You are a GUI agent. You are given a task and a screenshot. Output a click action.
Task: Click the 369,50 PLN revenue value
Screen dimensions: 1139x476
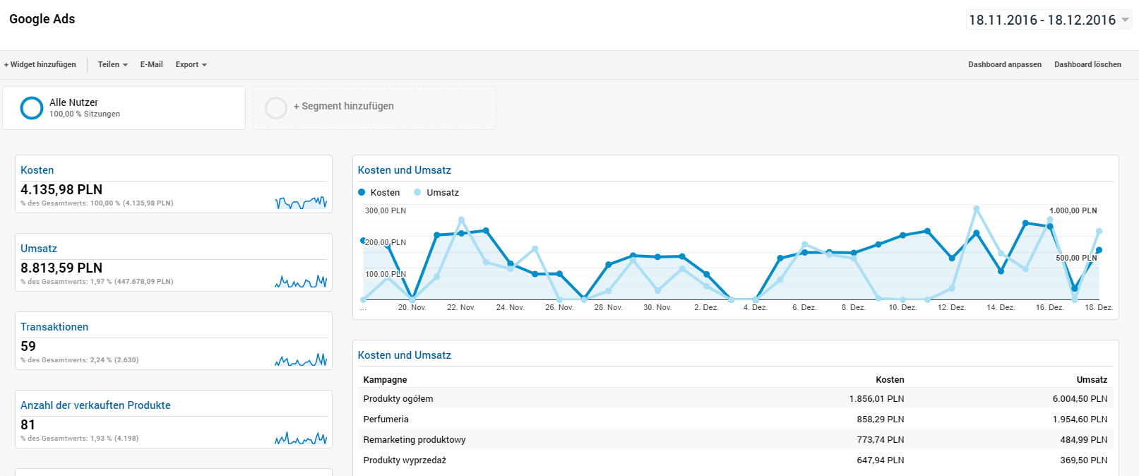(x=1084, y=460)
